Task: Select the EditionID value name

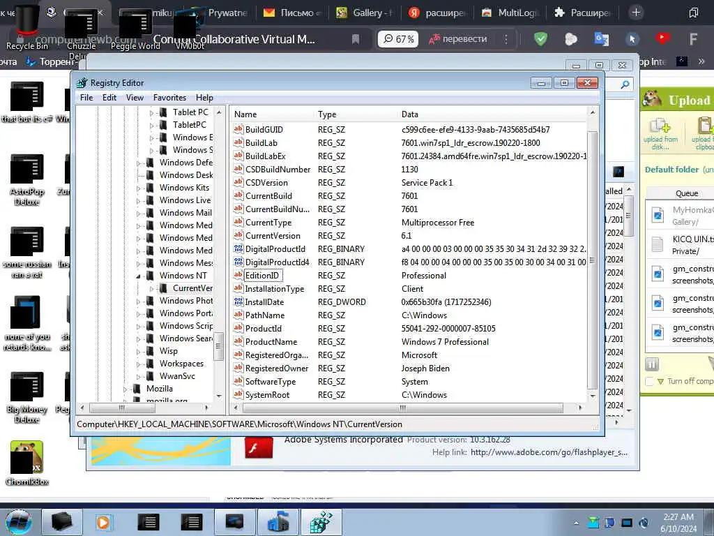Action: [x=262, y=275]
